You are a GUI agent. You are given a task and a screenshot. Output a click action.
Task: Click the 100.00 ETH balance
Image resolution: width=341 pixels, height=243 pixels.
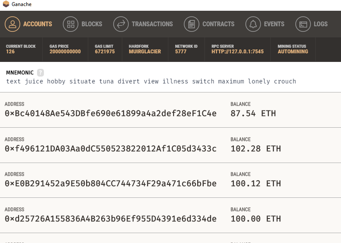(256, 219)
